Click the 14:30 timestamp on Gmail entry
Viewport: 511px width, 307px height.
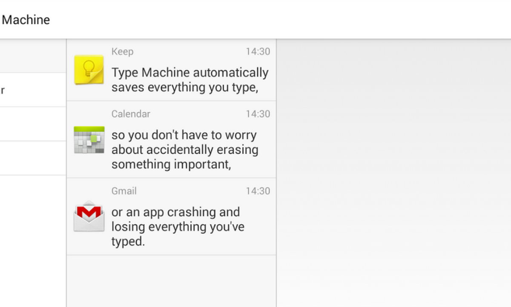pos(258,191)
